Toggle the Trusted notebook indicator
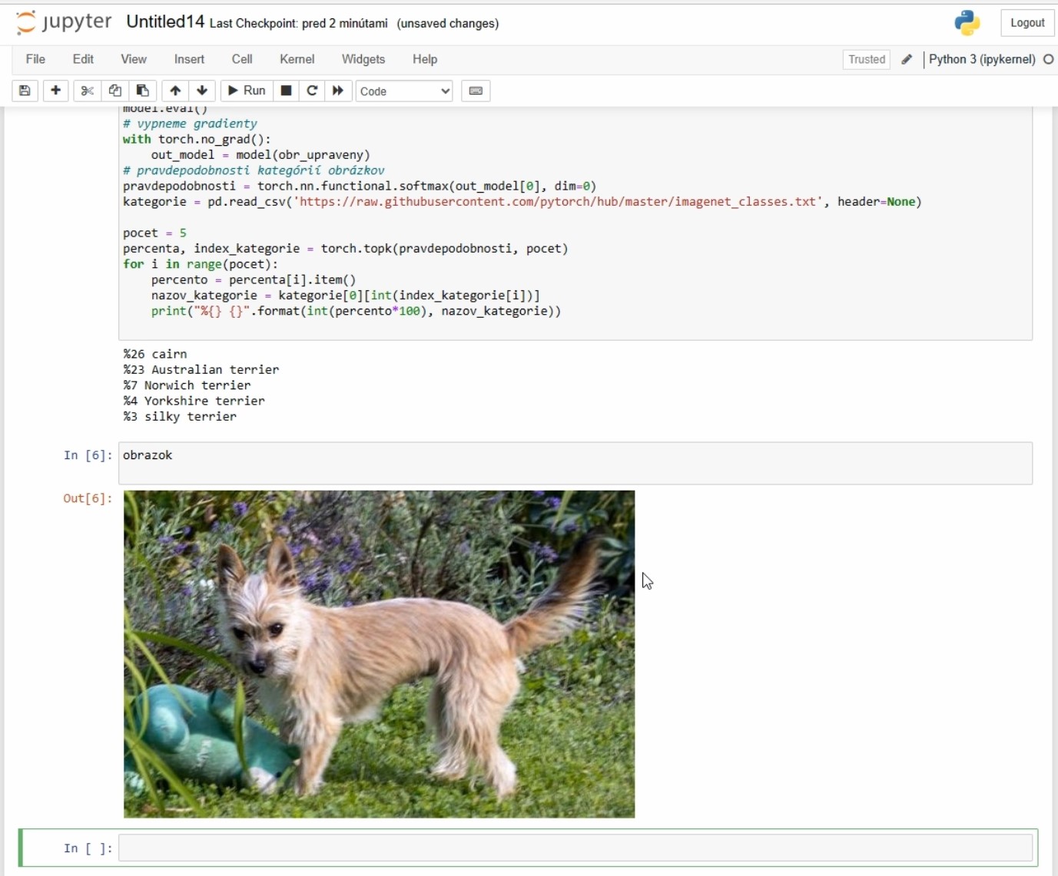Screen dimensions: 1058x876 [866, 59]
